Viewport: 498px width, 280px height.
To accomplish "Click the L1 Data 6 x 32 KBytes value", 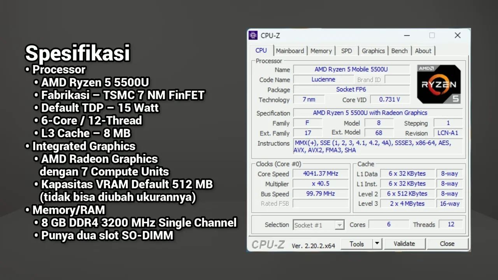I will [x=407, y=173].
